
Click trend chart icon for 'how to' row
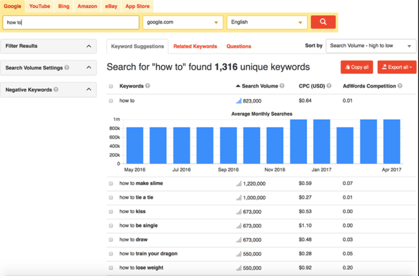tap(239, 101)
